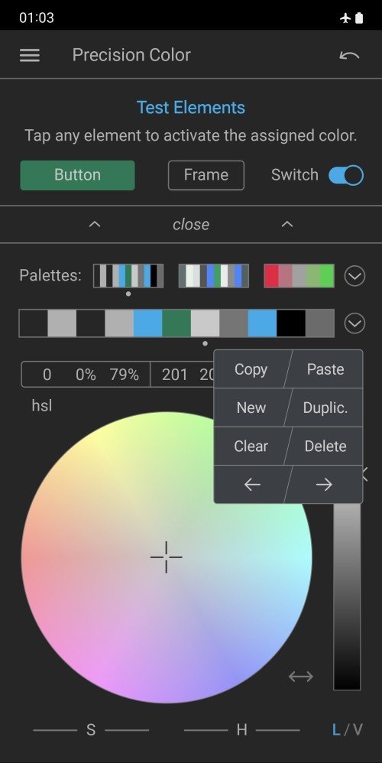
Task: Expand the swatch row dropdown circle
Action: (x=354, y=323)
